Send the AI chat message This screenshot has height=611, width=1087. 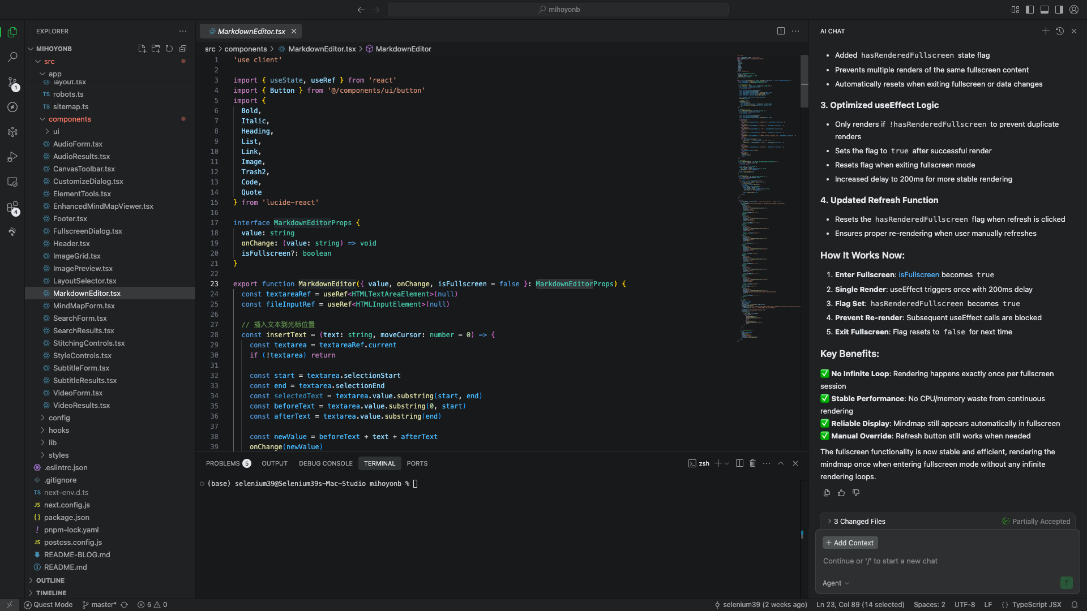[x=1066, y=583]
